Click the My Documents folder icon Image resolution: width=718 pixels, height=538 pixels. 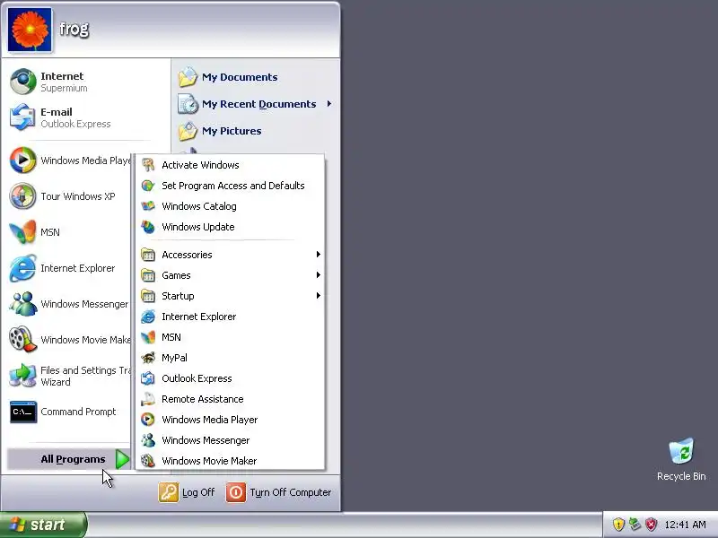[x=188, y=77]
